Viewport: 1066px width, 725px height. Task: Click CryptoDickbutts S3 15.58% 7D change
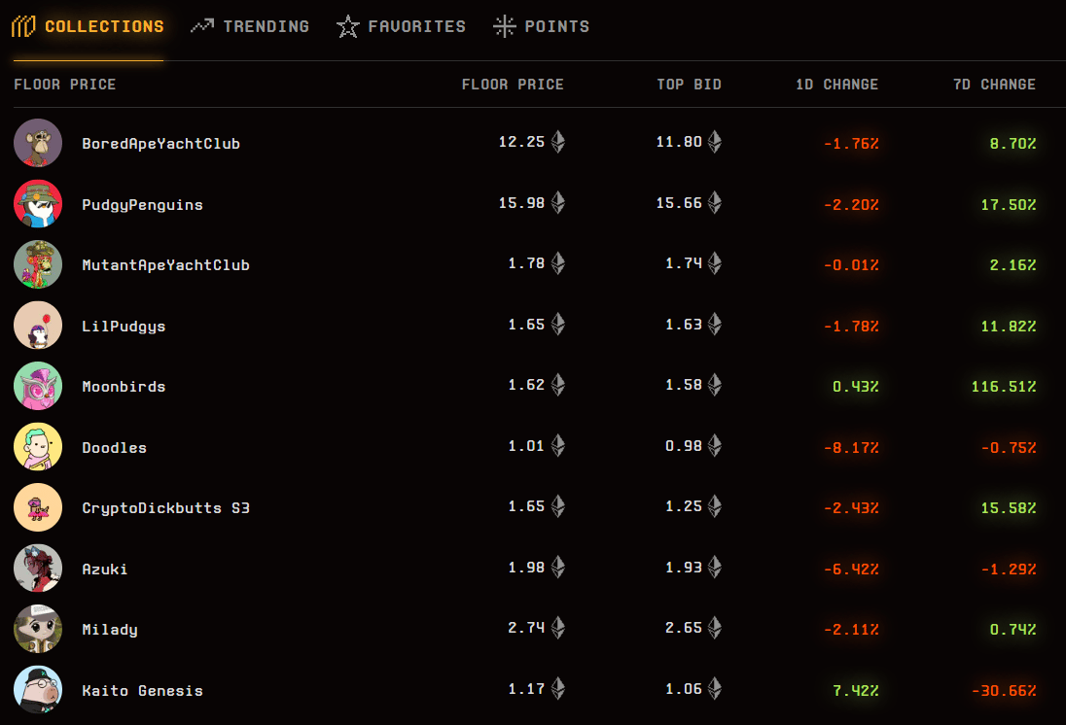pyautogui.click(x=1009, y=508)
